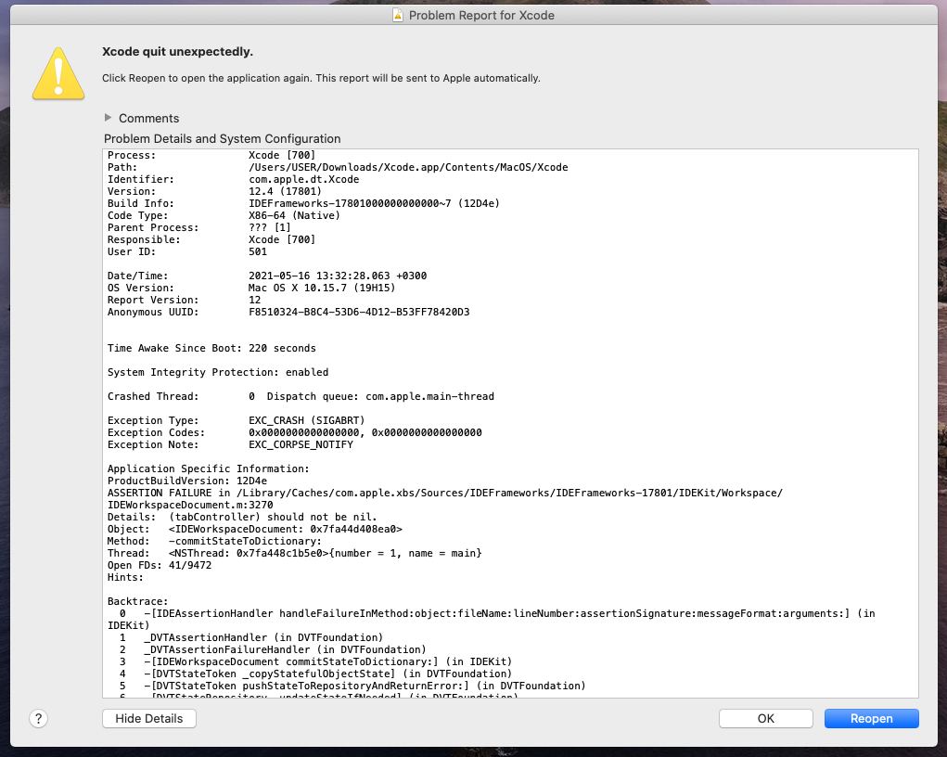This screenshot has width=947, height=757.
Task: Click the Object IDEWorkspaceDocument address line
Action: click(255, 530)
